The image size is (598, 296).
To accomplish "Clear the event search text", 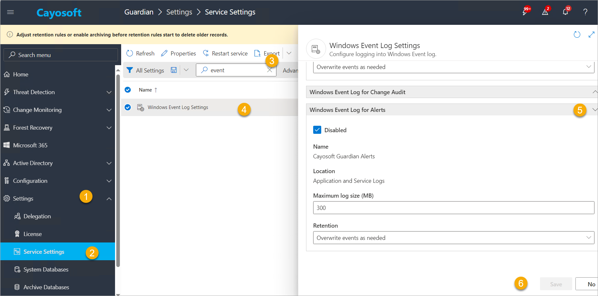I will (x=270, y=70).
